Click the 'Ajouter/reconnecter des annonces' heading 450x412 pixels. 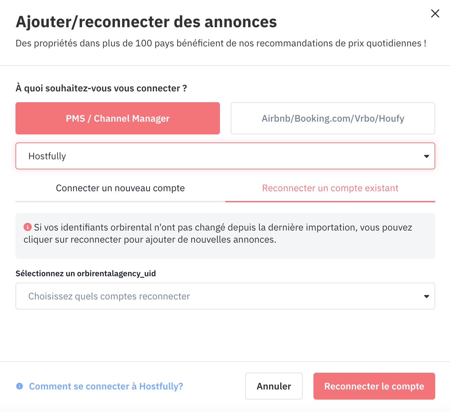146,22
